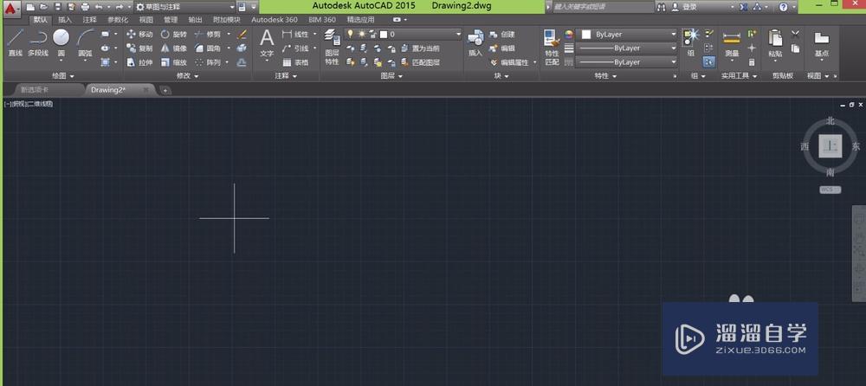
Task: Select the 多段线 (Polyline) tool
Action: click(38, 43)
